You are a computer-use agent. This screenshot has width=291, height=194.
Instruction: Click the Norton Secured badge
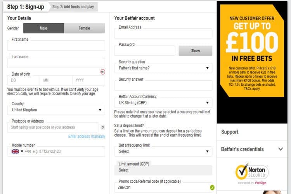click(x=252, y=173)
